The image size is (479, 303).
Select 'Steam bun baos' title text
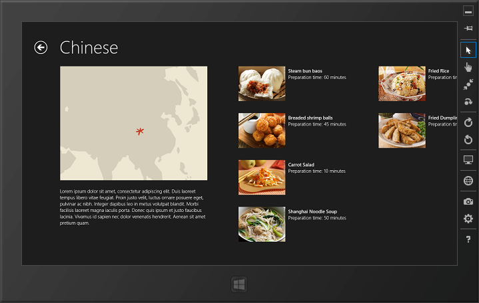(x=305, y=70)
